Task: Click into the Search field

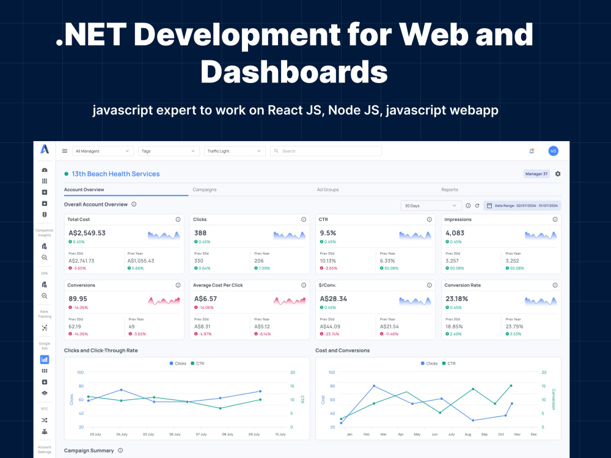Action: coord(326,151)
